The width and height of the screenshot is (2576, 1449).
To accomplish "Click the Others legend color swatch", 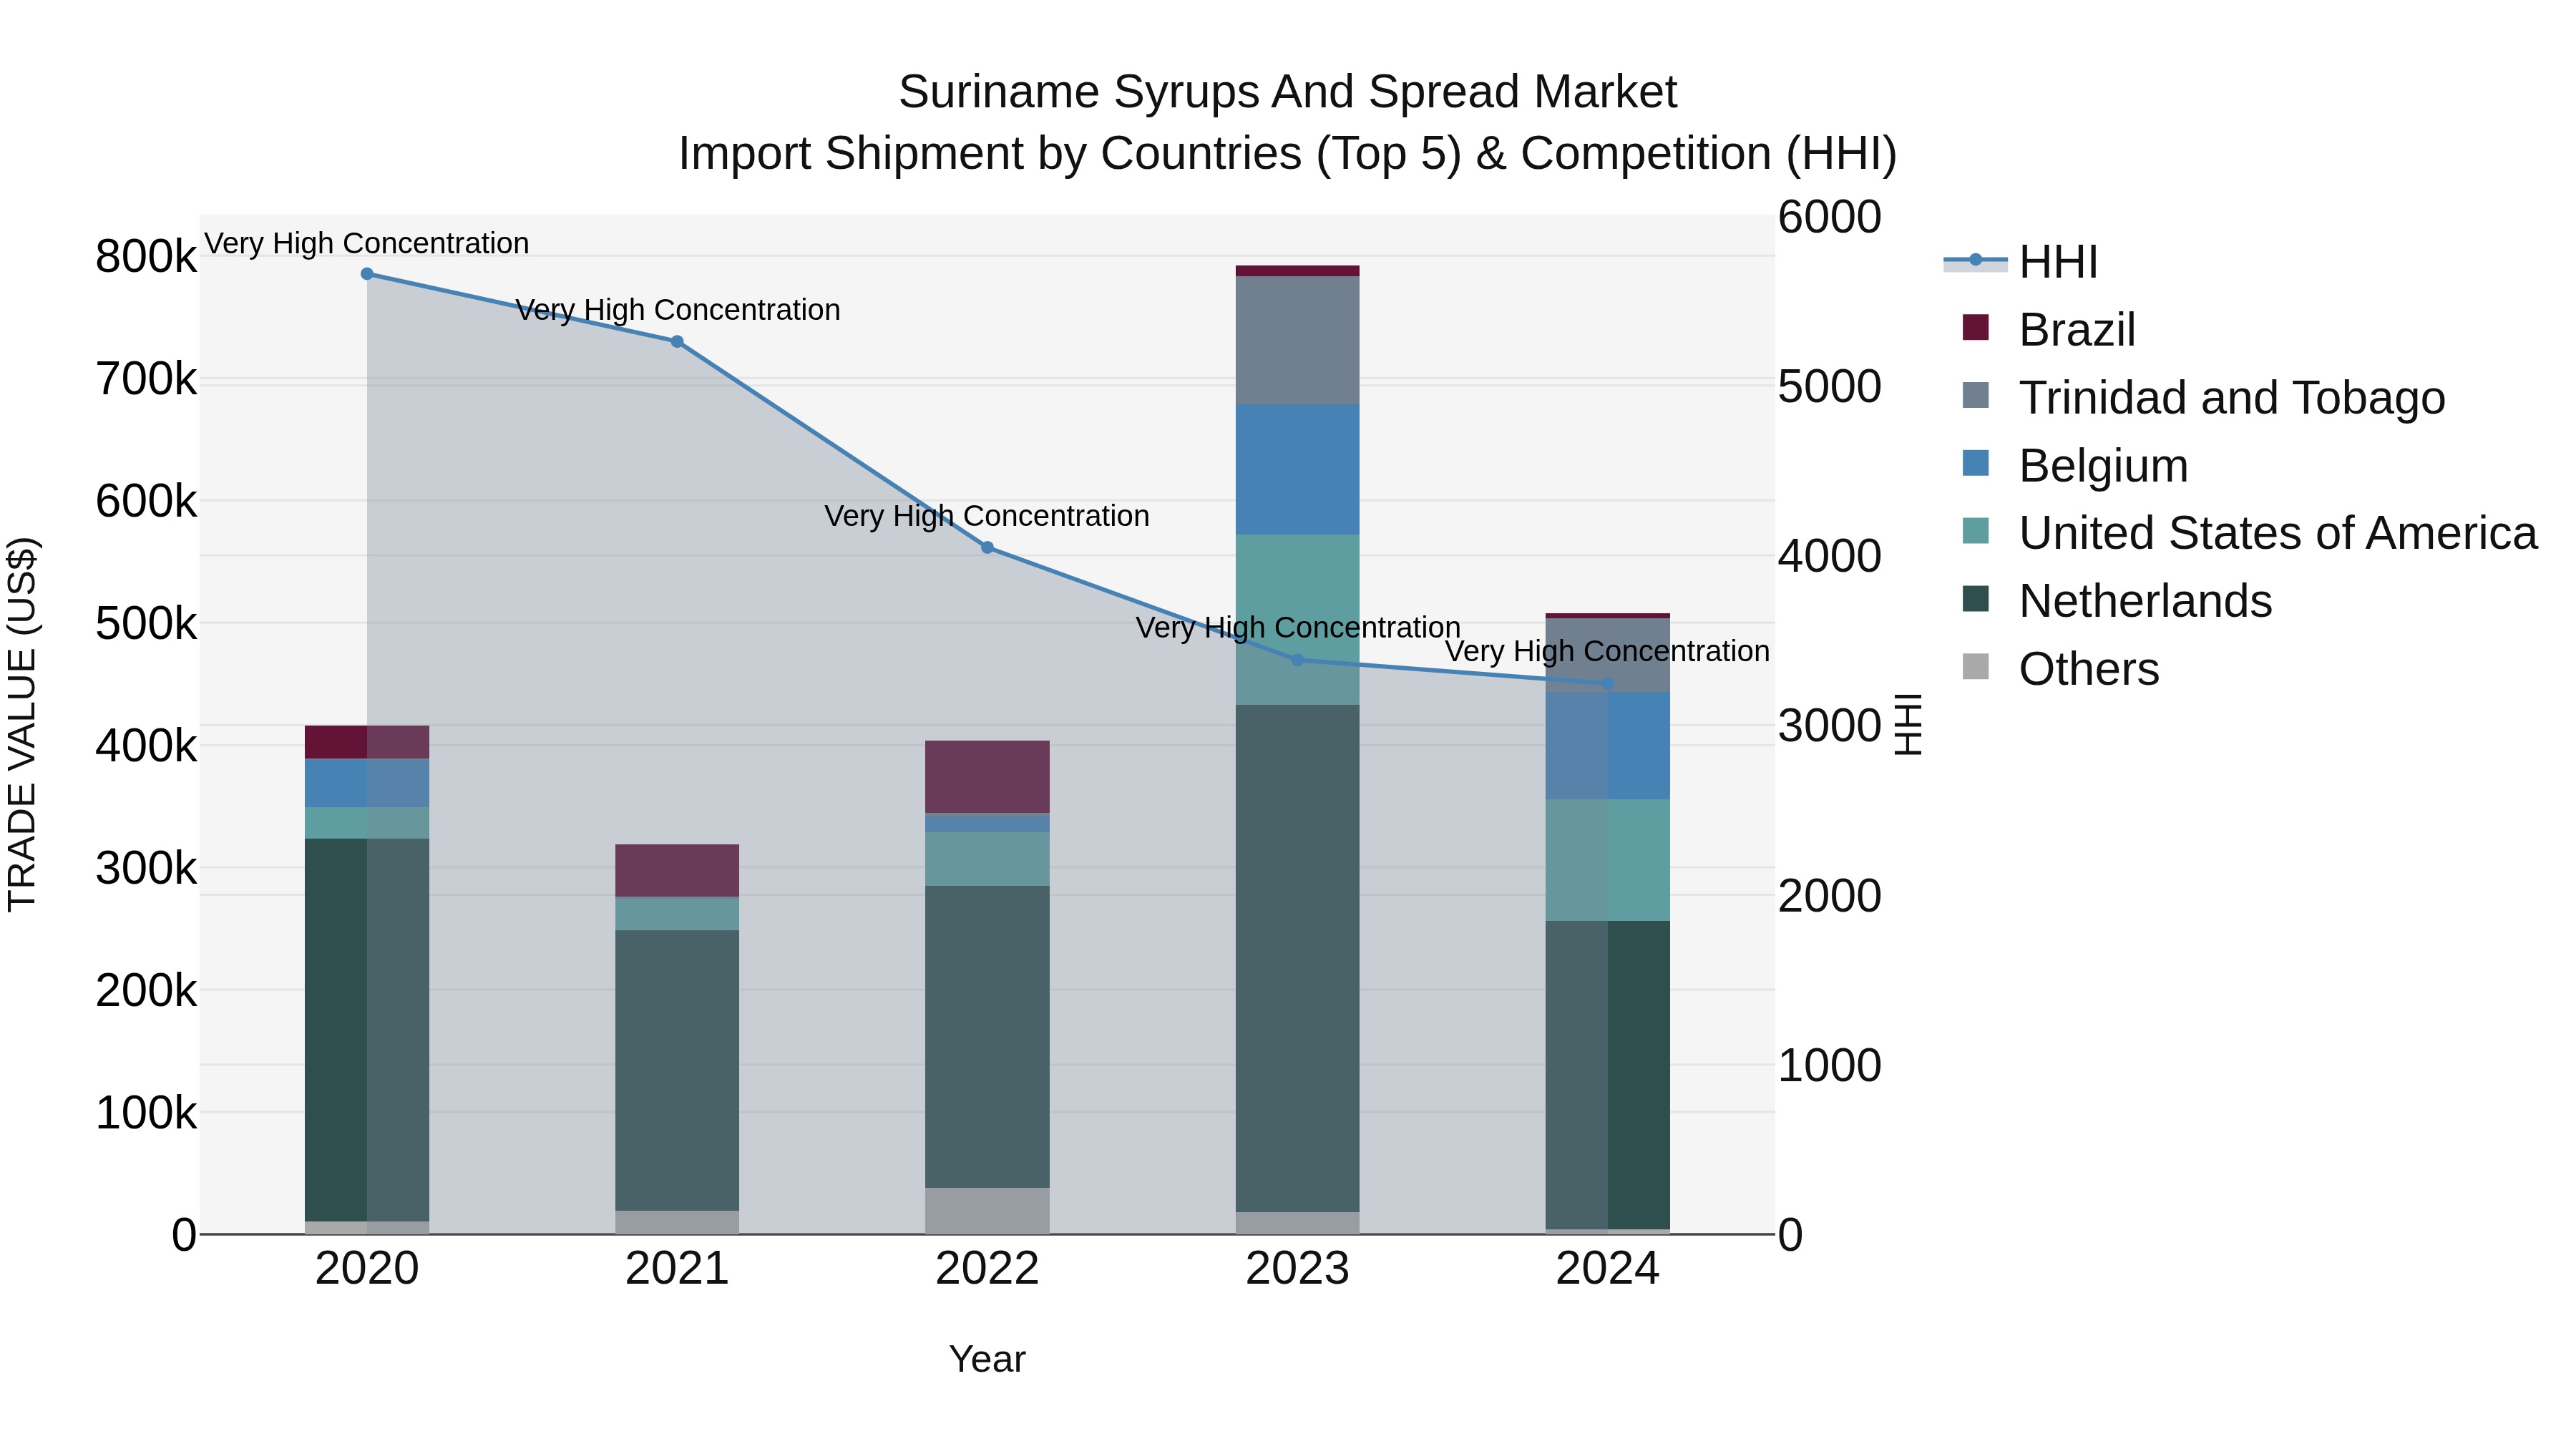I will (1975, 666).
